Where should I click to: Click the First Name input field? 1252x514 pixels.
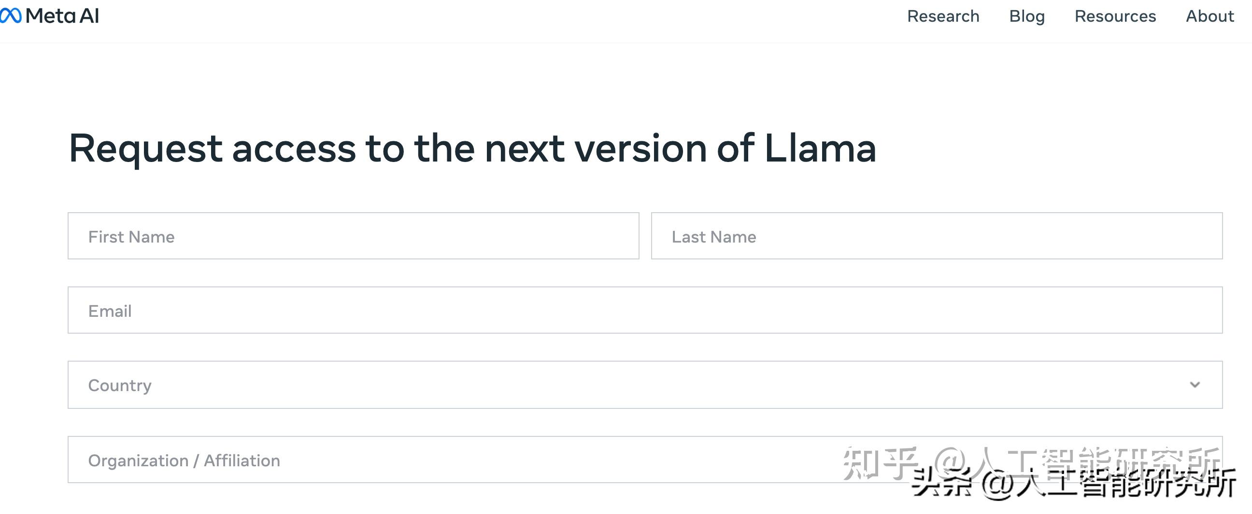(354, 236)
